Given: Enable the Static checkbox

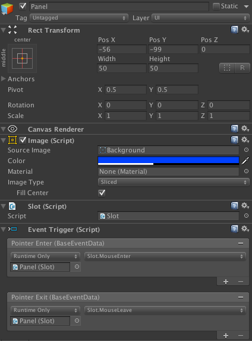Looking at the screenshot, I should (x=216, y=7).
